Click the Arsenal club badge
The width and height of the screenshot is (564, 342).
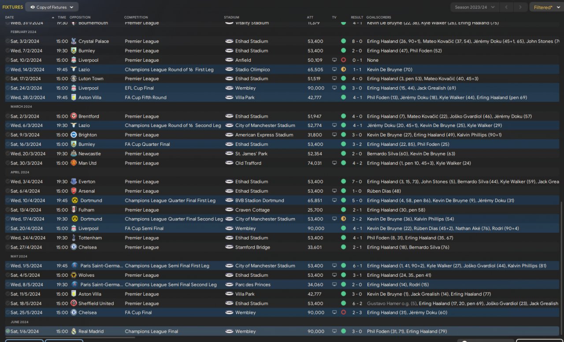click(74, 191)
